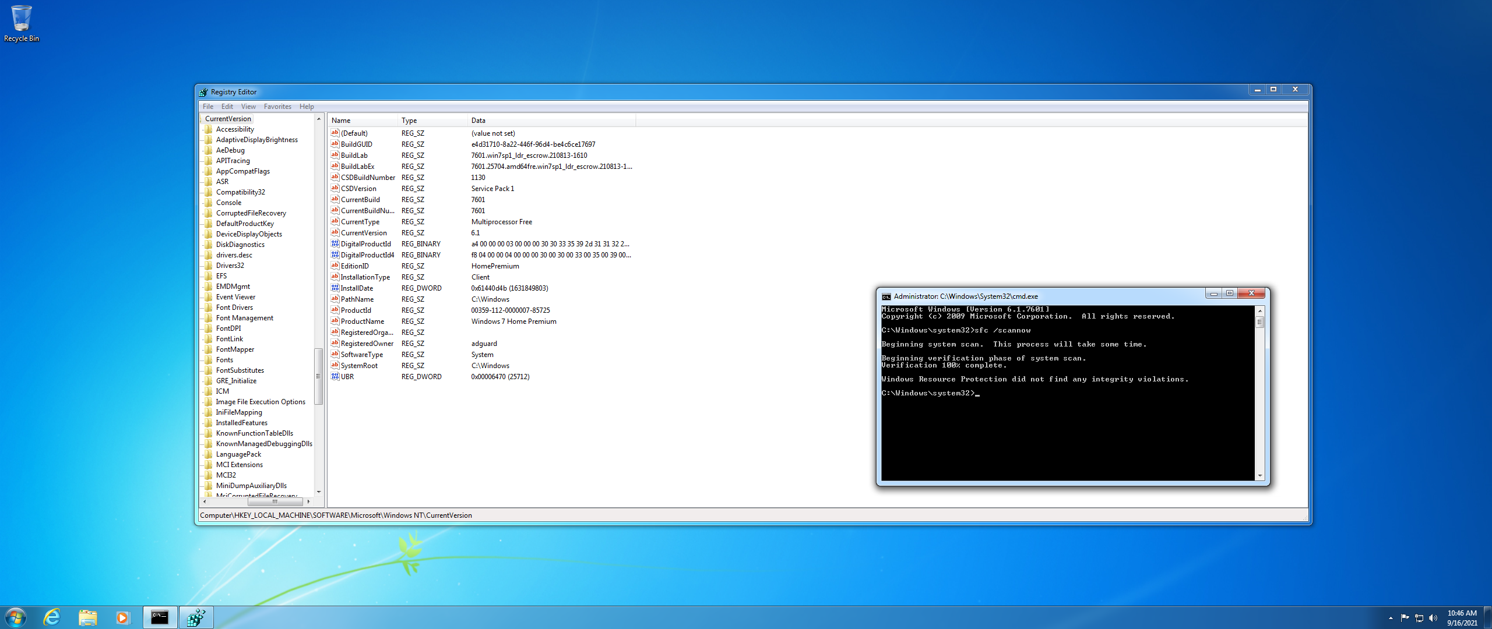Open the File menu in Registry Editor
Screen dimensions: 1492x629
coord(208,107)
